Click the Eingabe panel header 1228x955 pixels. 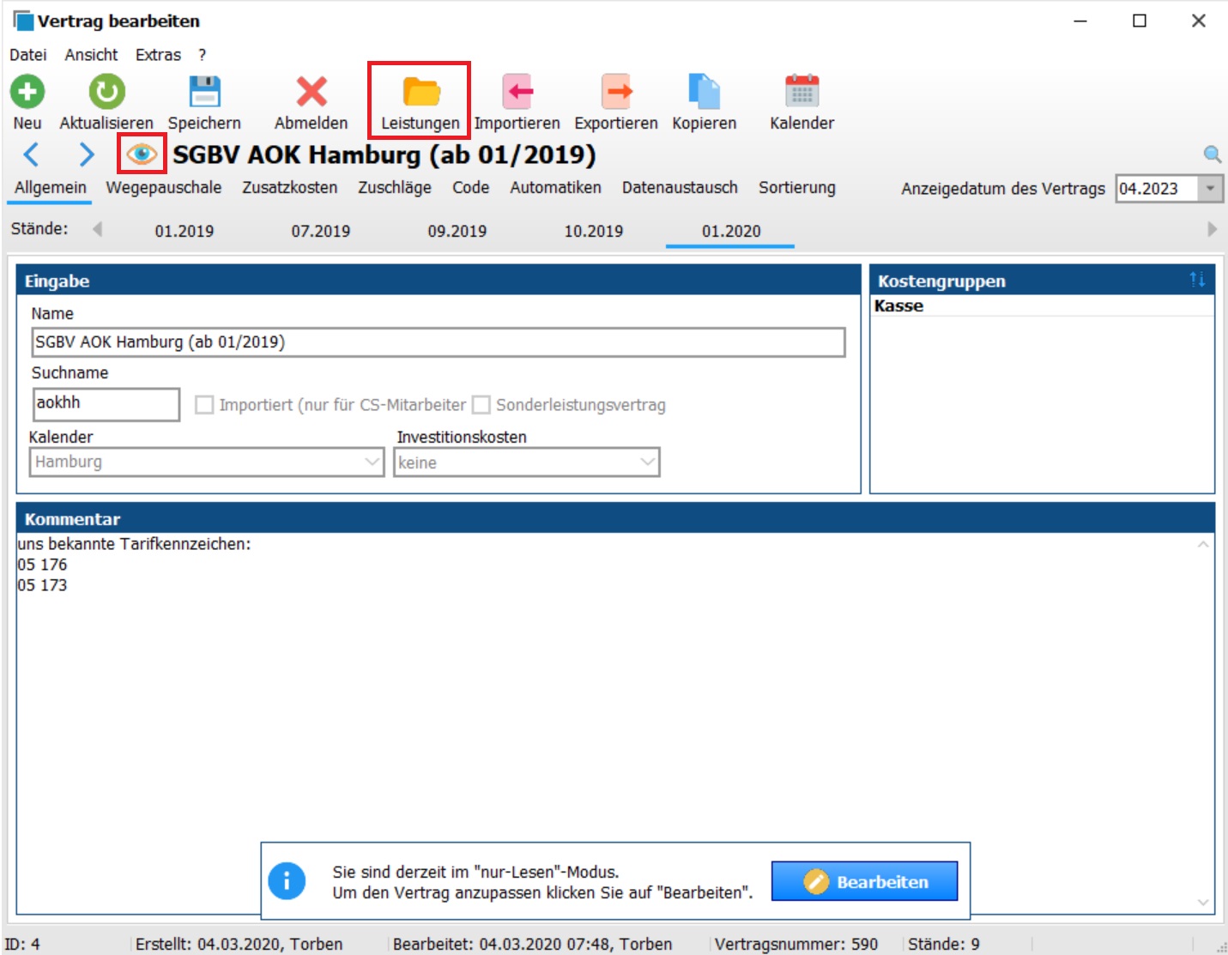(439, 281)
